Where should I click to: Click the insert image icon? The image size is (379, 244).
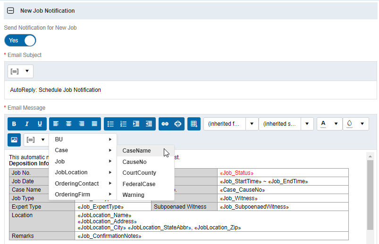(x=14, y=140)
